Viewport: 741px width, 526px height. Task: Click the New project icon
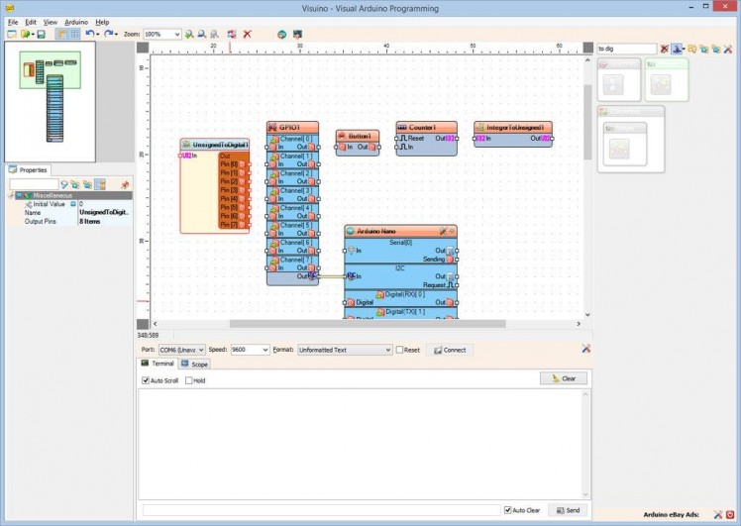[12, 34]
